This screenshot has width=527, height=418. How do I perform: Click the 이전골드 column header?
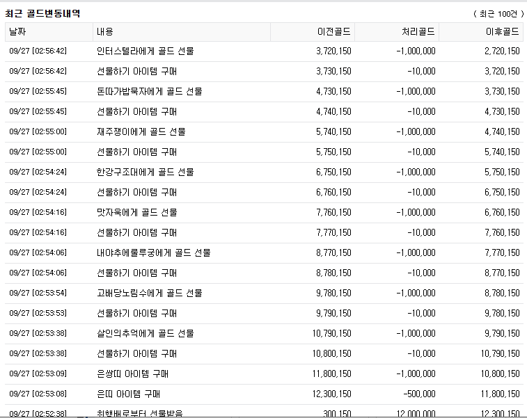(333, 31)
